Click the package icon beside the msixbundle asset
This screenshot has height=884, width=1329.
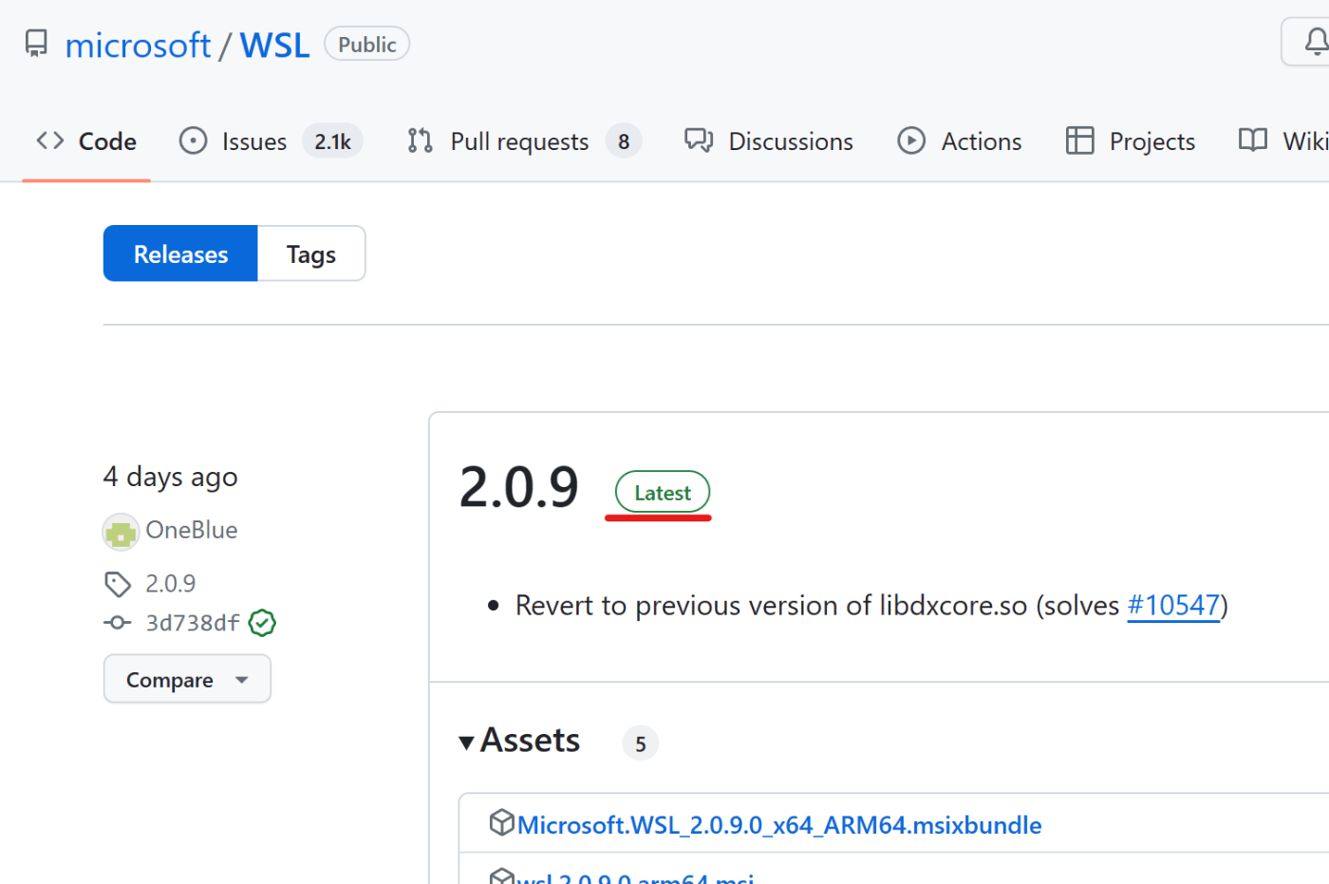coord(501,822)
